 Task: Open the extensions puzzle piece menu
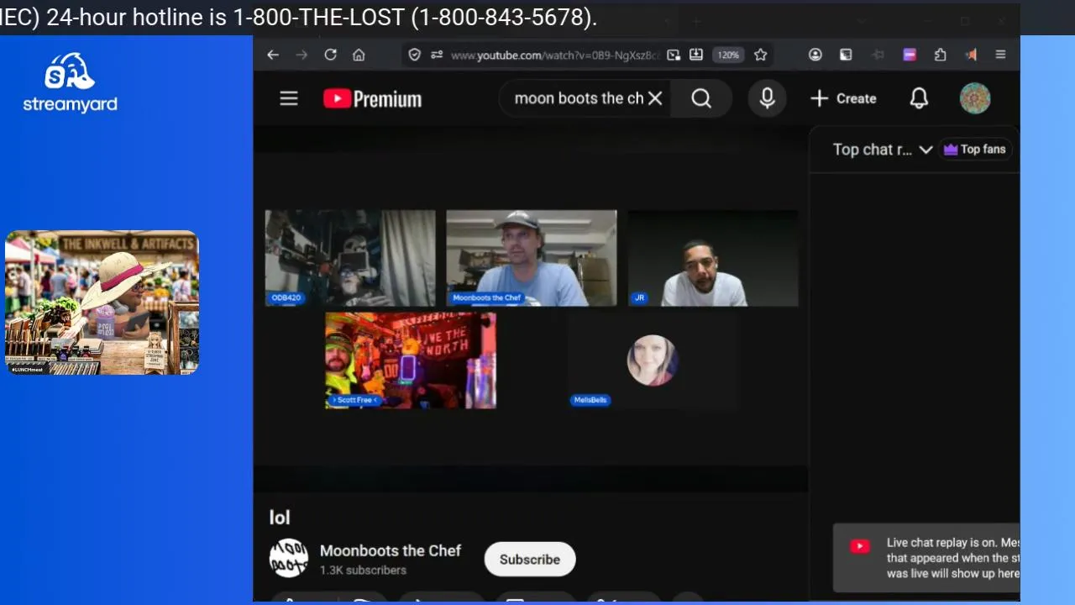pos(941,55)
